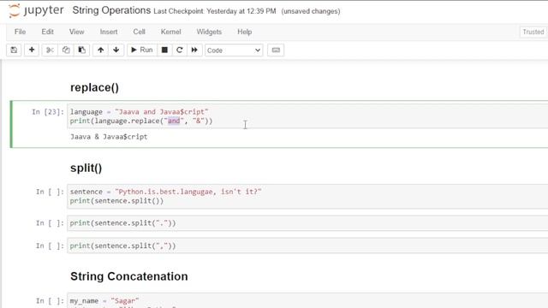This screenshot has width=548, height=308.
Task: Interrupt the kernel stop icon
Action: coord(164,50)
